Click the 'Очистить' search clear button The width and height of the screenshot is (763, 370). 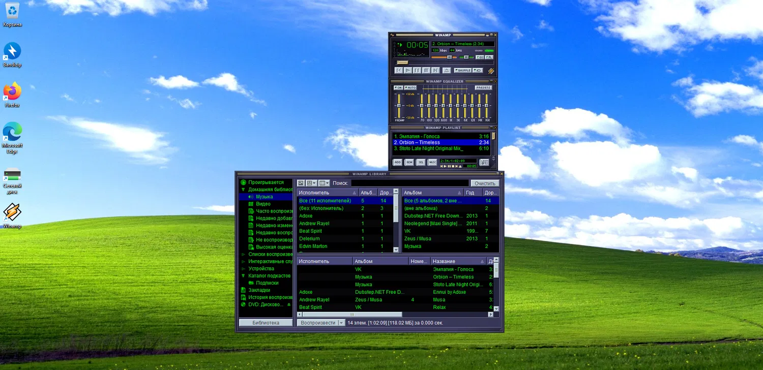click(485, 183)
